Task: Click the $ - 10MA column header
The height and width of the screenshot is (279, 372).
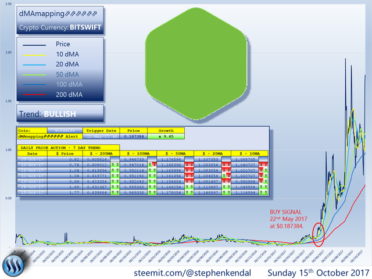Action: (x=249, y=153)
